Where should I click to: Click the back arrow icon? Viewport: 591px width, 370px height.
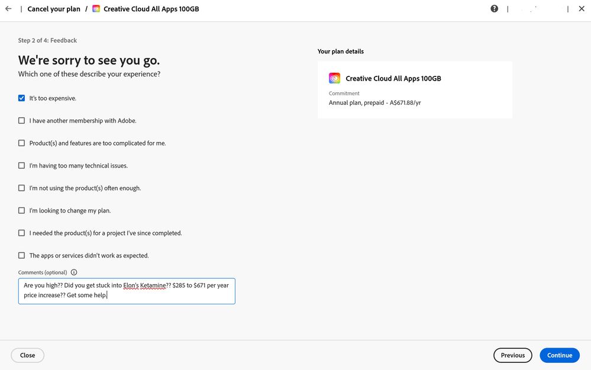[8, 9]
